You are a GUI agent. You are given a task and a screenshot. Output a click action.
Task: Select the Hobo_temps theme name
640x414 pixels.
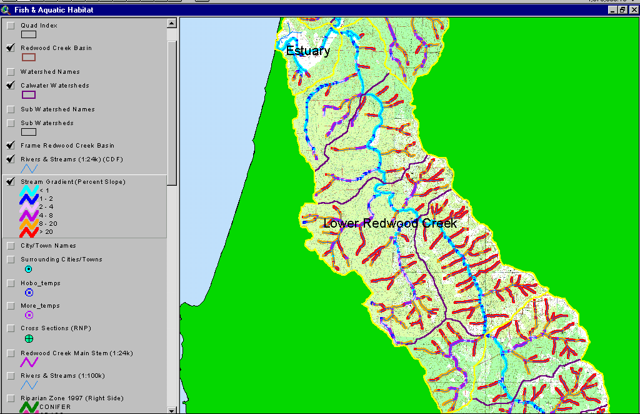click(x=41, y=283)
